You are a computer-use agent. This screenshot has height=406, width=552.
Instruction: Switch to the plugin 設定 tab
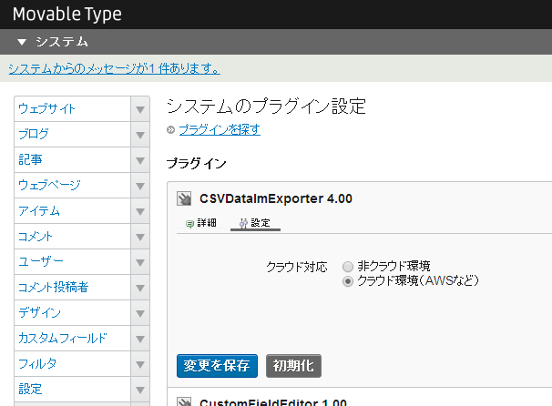[256, 223]
